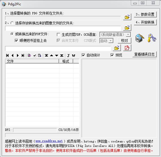Screen dimensions: 161x157
Task: Sort by 格式 column header
Action: click(66, 61)
